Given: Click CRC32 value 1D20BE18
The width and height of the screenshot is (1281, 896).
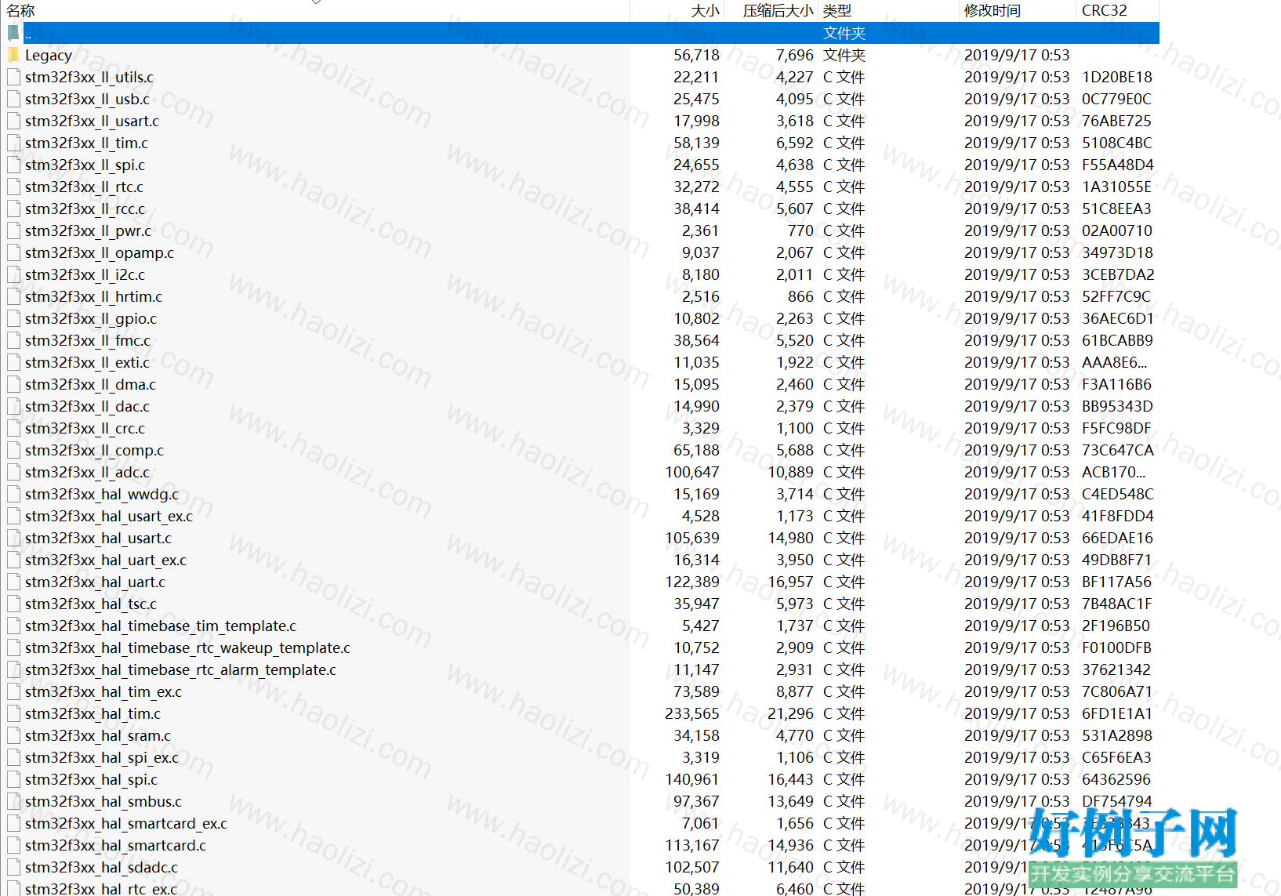Looking at the screenshot, I should point(1117,77).
